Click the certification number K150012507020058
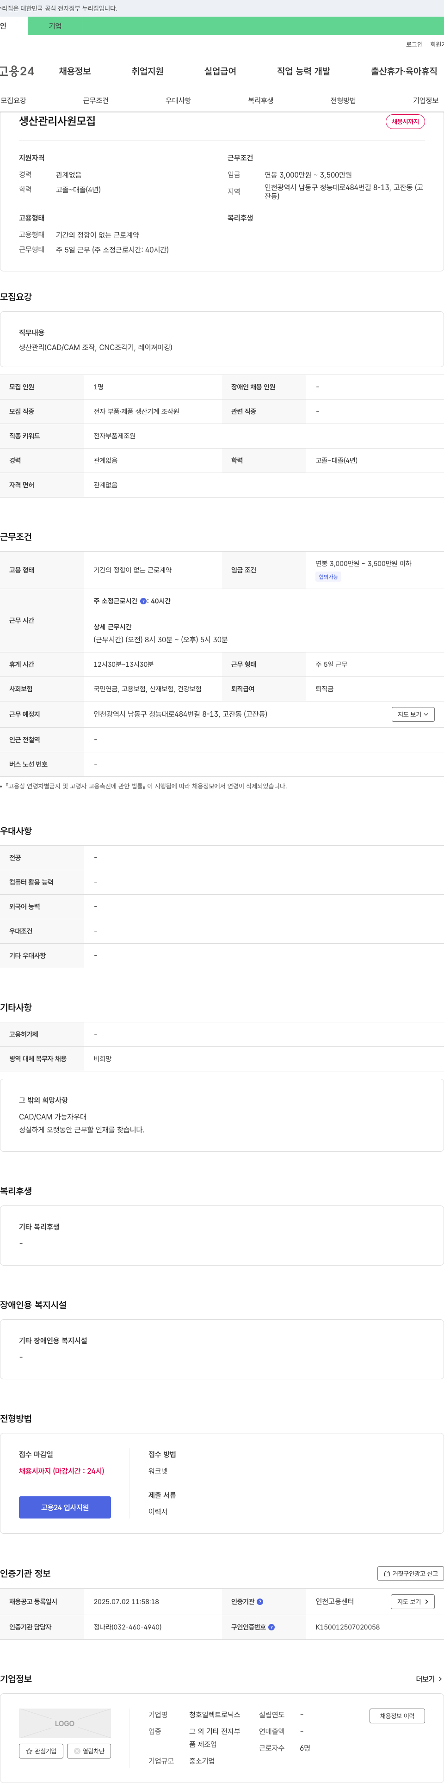Image resolution: width=444 pixels, height=1783 pixels. 348,1627
